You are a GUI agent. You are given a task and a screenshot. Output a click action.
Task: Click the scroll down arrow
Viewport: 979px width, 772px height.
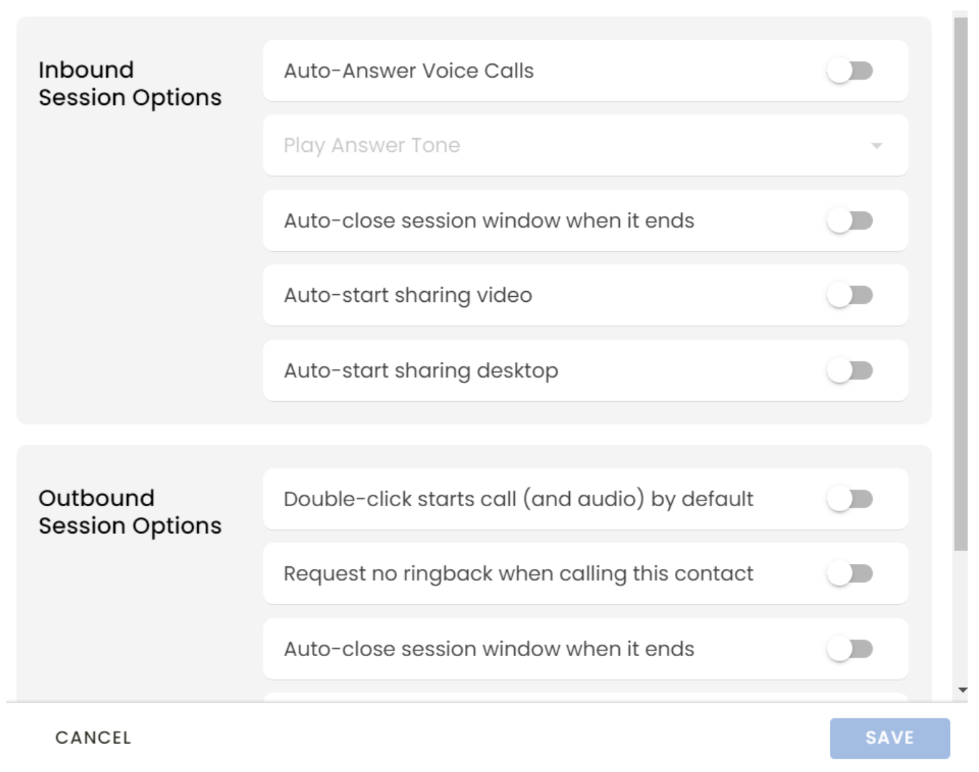(x=962, y=690)
